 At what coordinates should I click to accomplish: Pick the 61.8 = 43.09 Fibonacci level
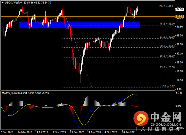(167, 37)
